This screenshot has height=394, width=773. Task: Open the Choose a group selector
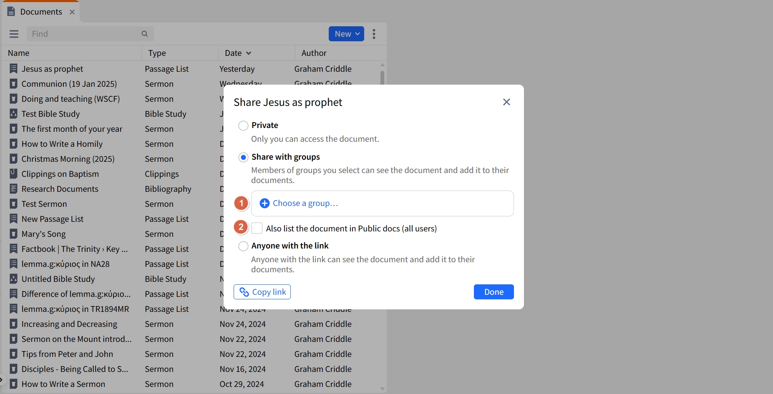pos(382,203)
